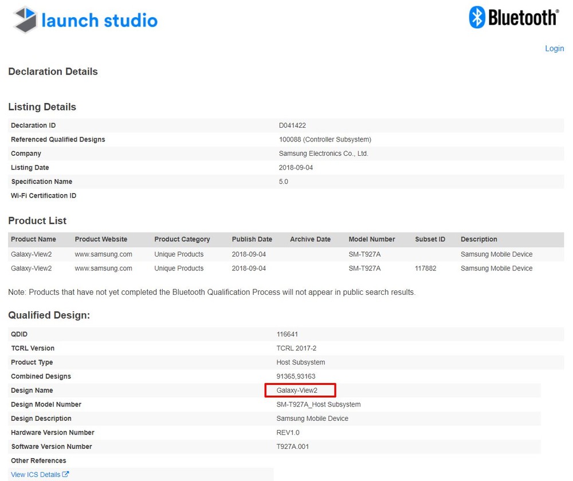
Task: Select Software Version Number value T927A.001
Action: (292, 446)
